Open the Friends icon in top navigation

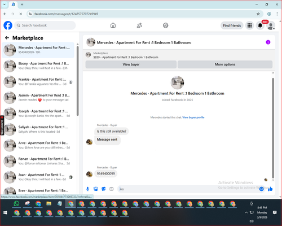pos(139,25)
